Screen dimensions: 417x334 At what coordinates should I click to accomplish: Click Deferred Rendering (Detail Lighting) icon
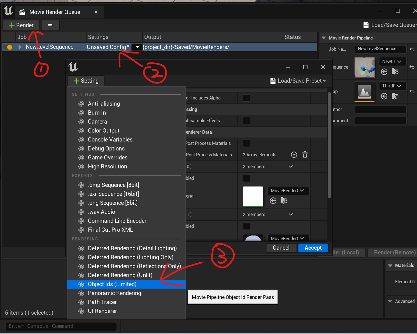81,248
